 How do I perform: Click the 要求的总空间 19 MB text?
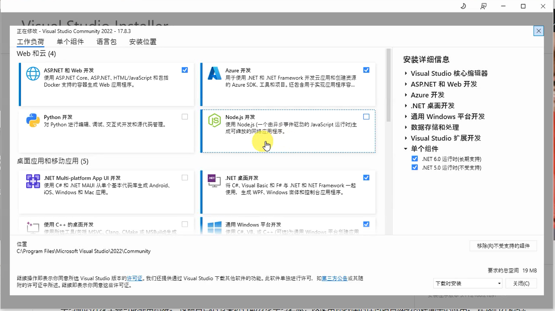tap(512, 271)
